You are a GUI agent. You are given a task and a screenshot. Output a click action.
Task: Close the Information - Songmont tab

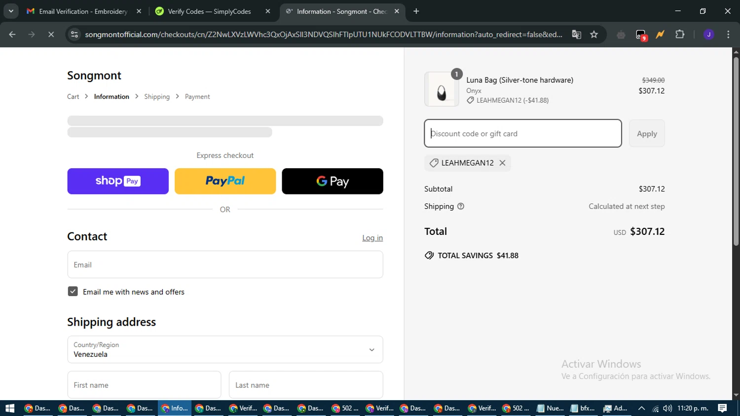coord(397,11)
